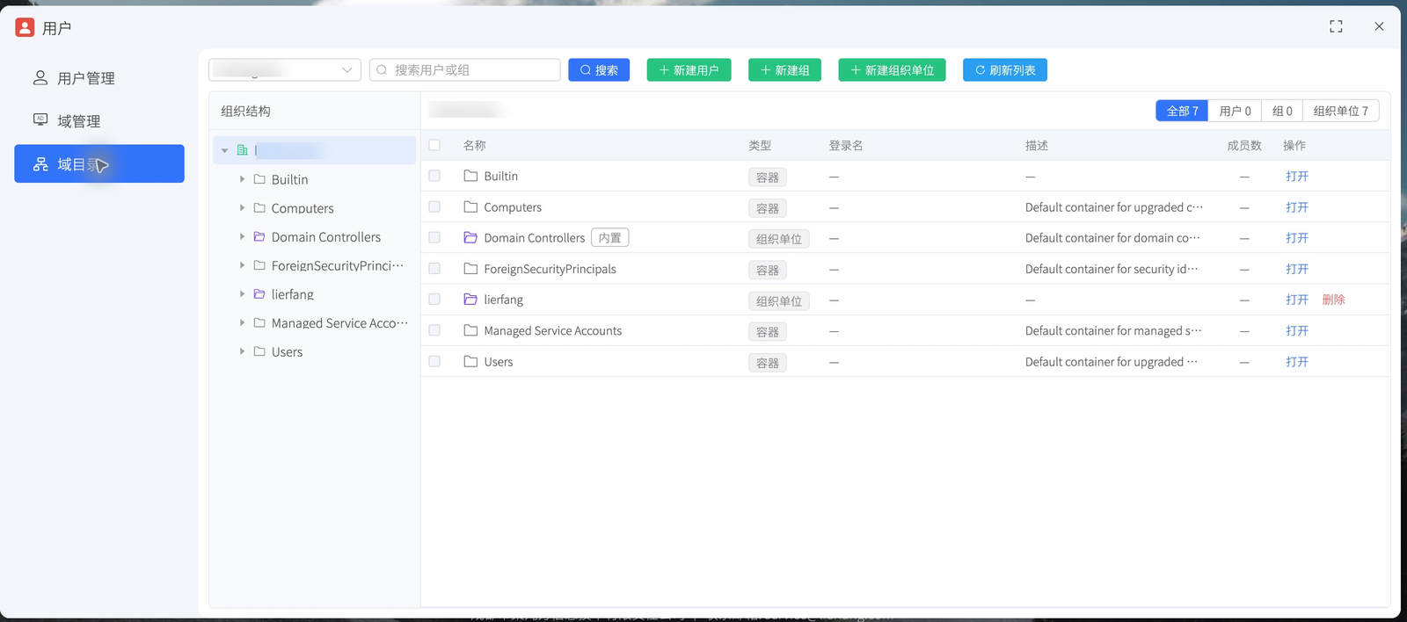The image size is (1407, 622).
Task: Click the magnifier icon in the search field
Action: (382, 70)
